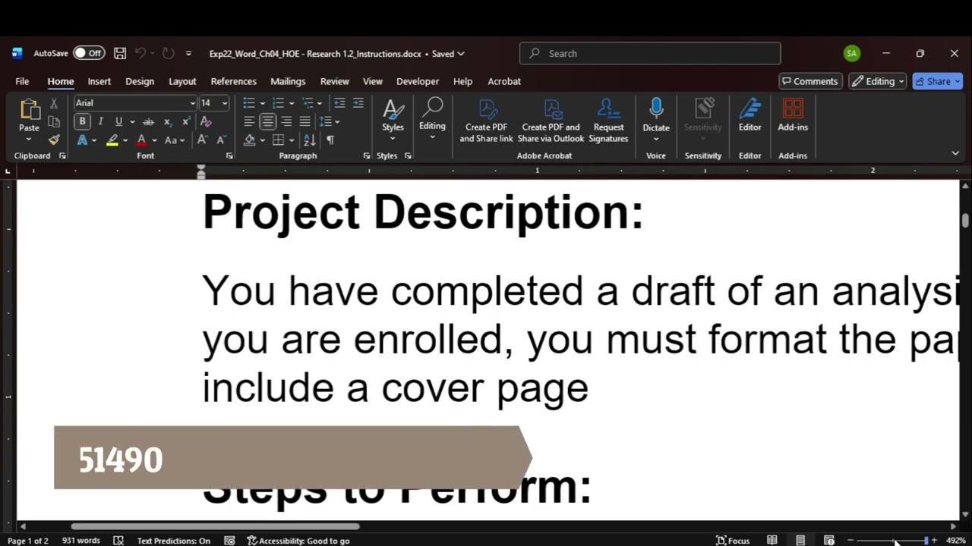
Task: Clear all formatting from text
Action: (205, 121)
